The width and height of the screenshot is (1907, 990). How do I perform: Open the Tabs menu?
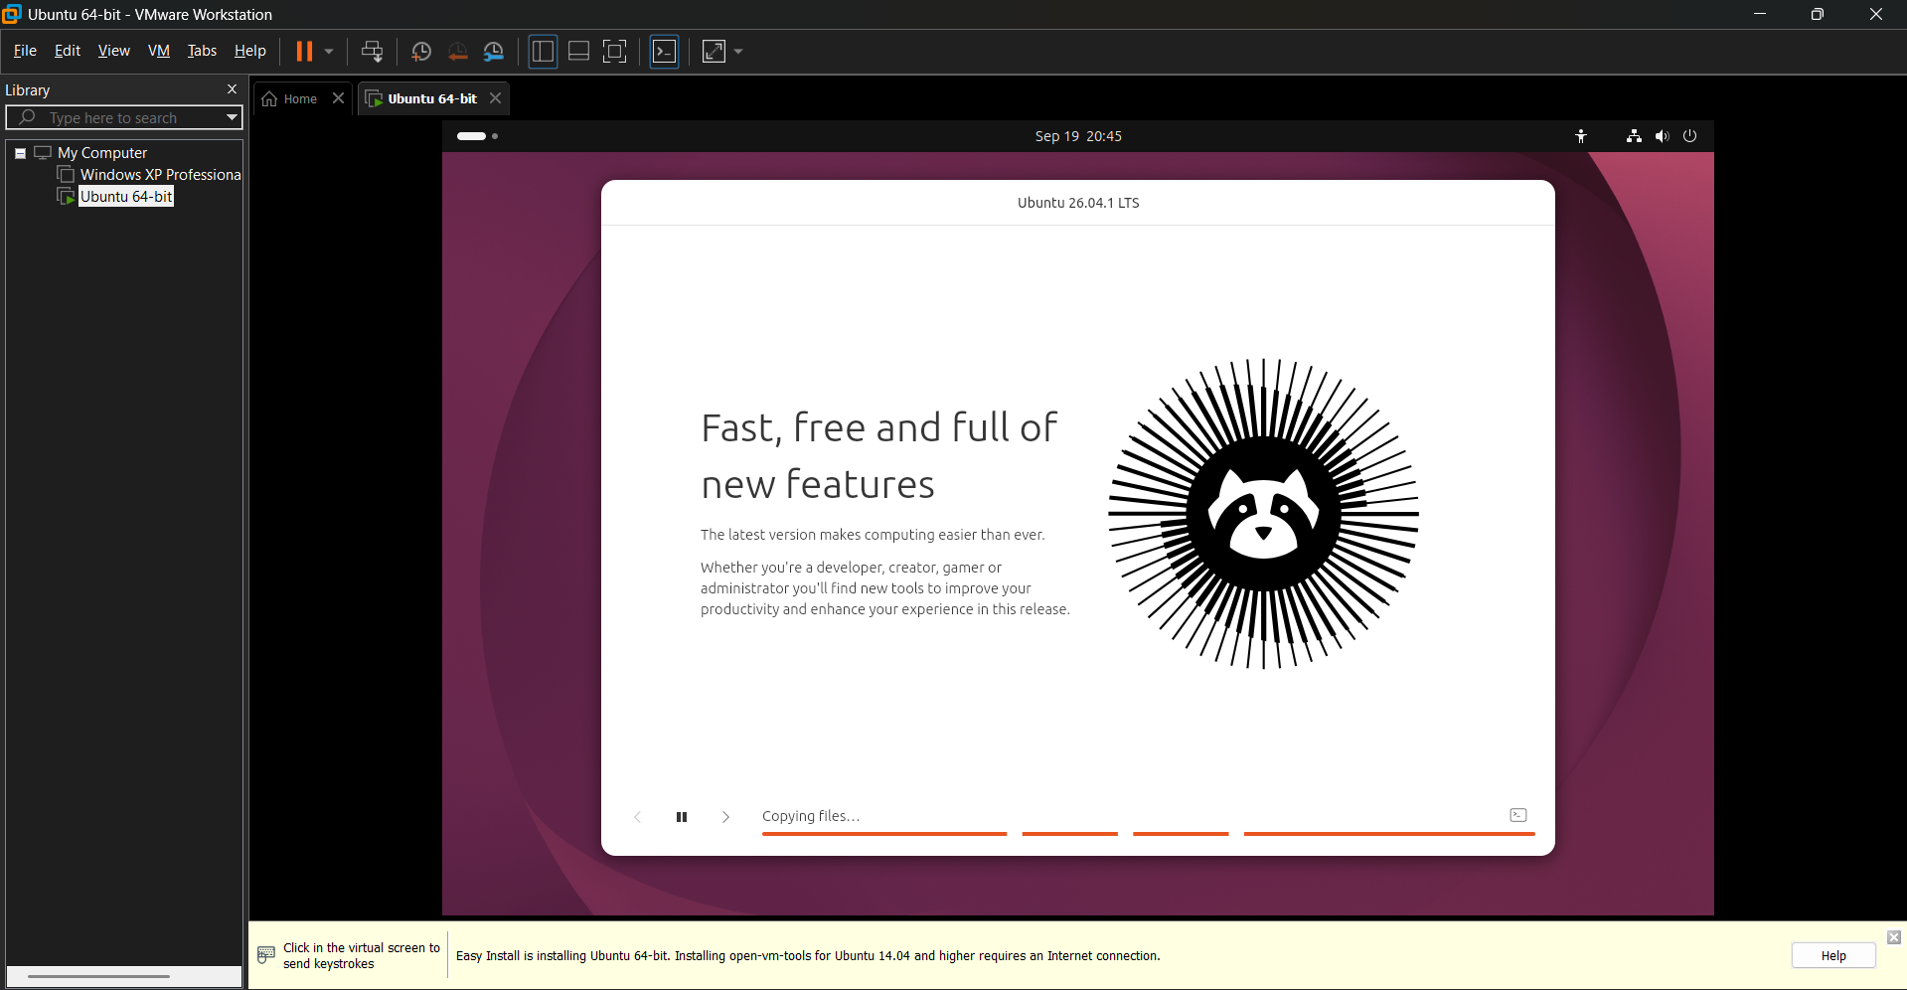[x=202, y=51]
